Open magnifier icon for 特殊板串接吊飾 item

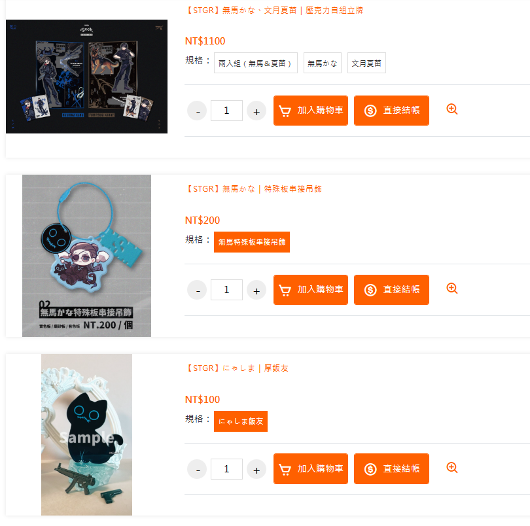click(x=452, y=289)
